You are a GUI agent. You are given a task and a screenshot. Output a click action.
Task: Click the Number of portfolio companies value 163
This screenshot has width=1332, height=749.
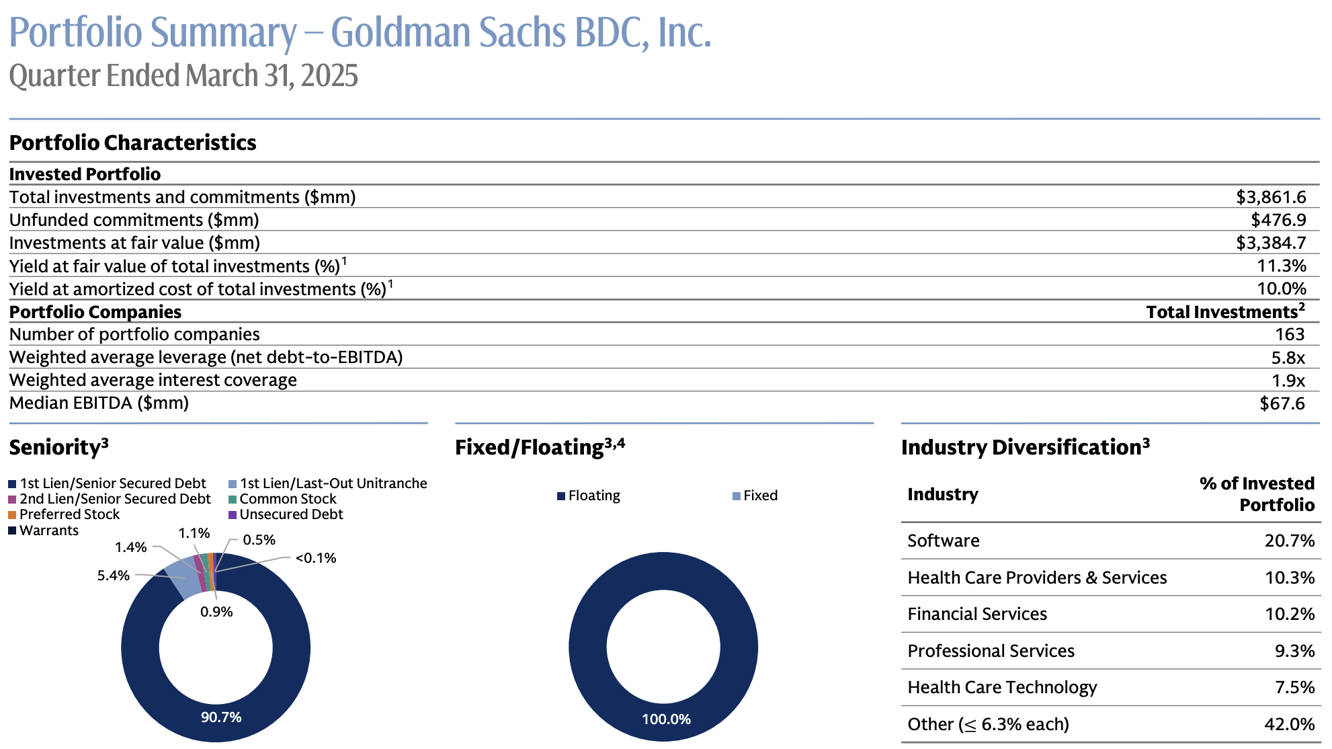click(1289, 334)
